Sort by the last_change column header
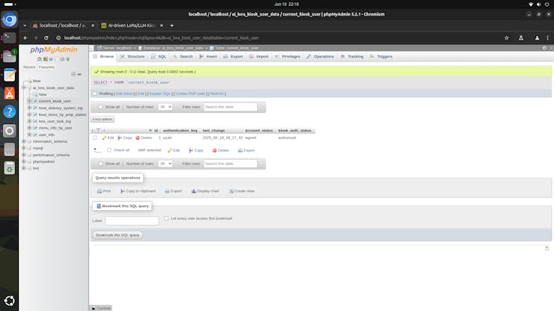Viewport: 554px width, 311px height. coord(213,131)
